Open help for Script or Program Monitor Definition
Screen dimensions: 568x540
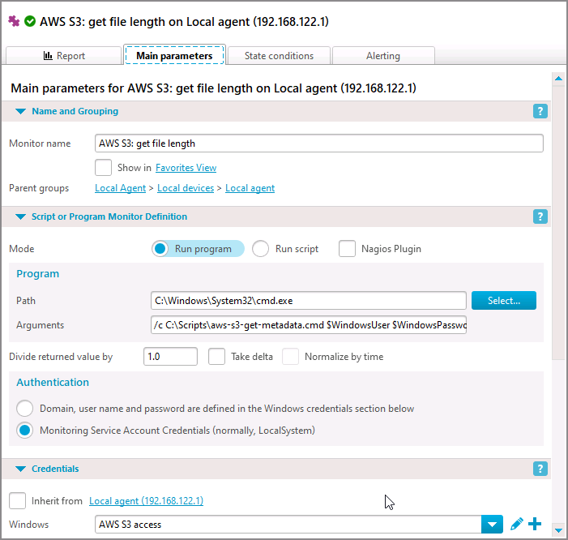click(x=540, y=216)
